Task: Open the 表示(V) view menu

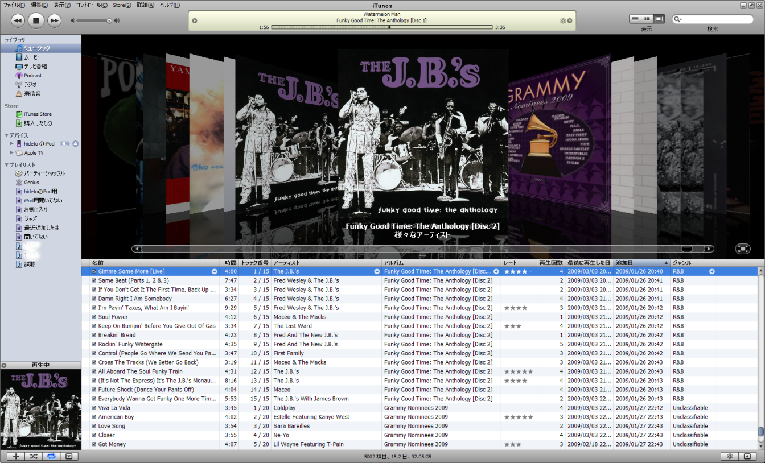Action: [x=62, y=5]
